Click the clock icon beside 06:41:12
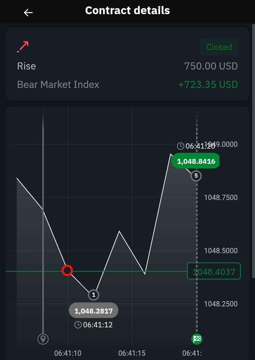 (78, 325)
